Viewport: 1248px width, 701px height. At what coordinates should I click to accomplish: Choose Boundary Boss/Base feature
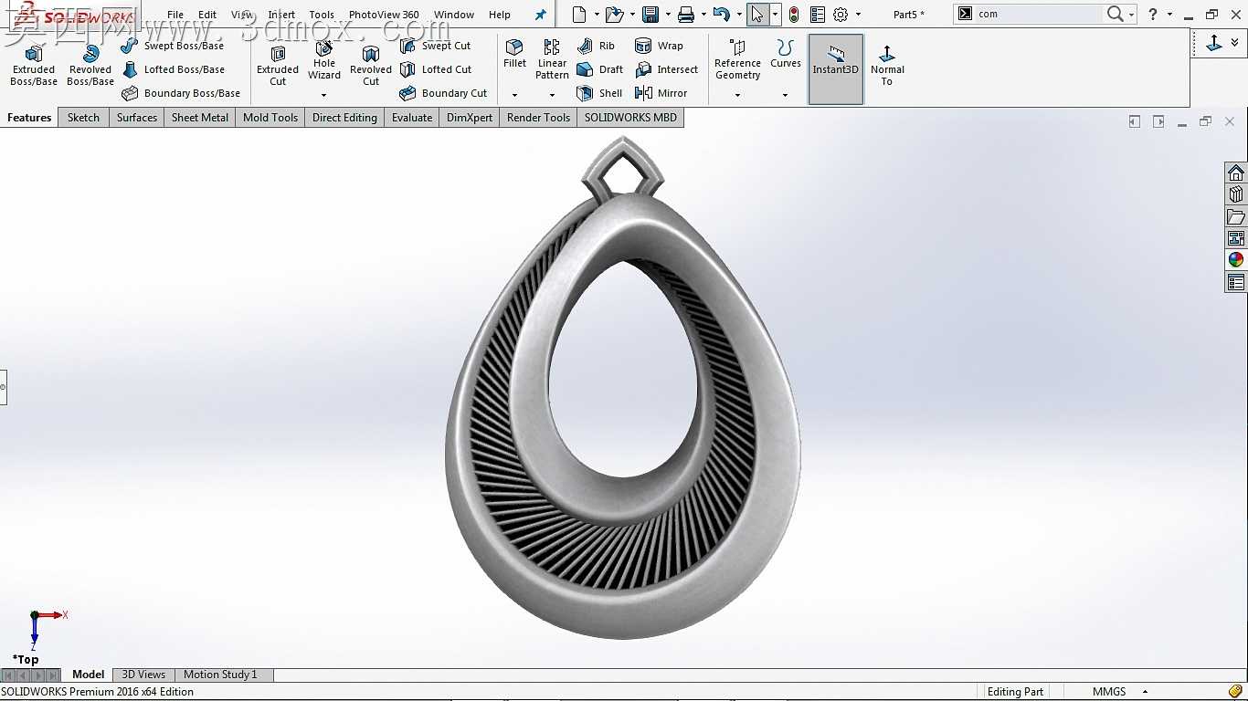[181, 93]
